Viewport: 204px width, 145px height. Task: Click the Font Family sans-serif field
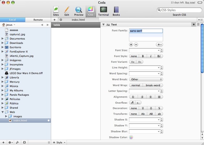pos(146,31)
